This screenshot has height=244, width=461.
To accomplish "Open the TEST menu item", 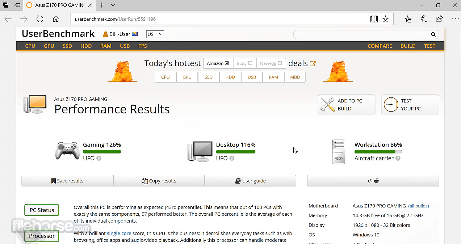I will pos(430,46).
